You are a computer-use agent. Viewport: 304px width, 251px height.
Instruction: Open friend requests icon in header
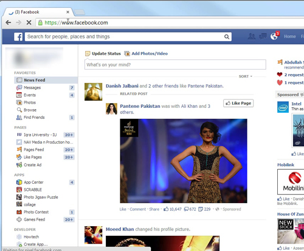252,36
